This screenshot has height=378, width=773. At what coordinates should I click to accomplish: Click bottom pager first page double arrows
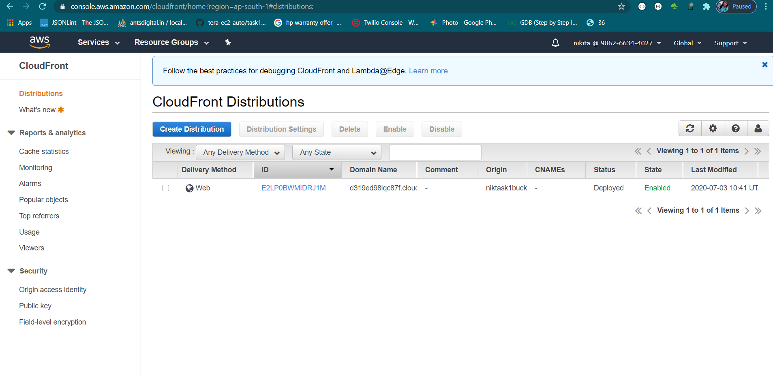click(x=638, y=211)
